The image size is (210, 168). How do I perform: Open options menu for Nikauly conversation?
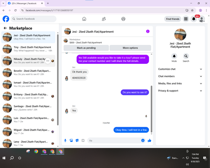tap(48, 61)
